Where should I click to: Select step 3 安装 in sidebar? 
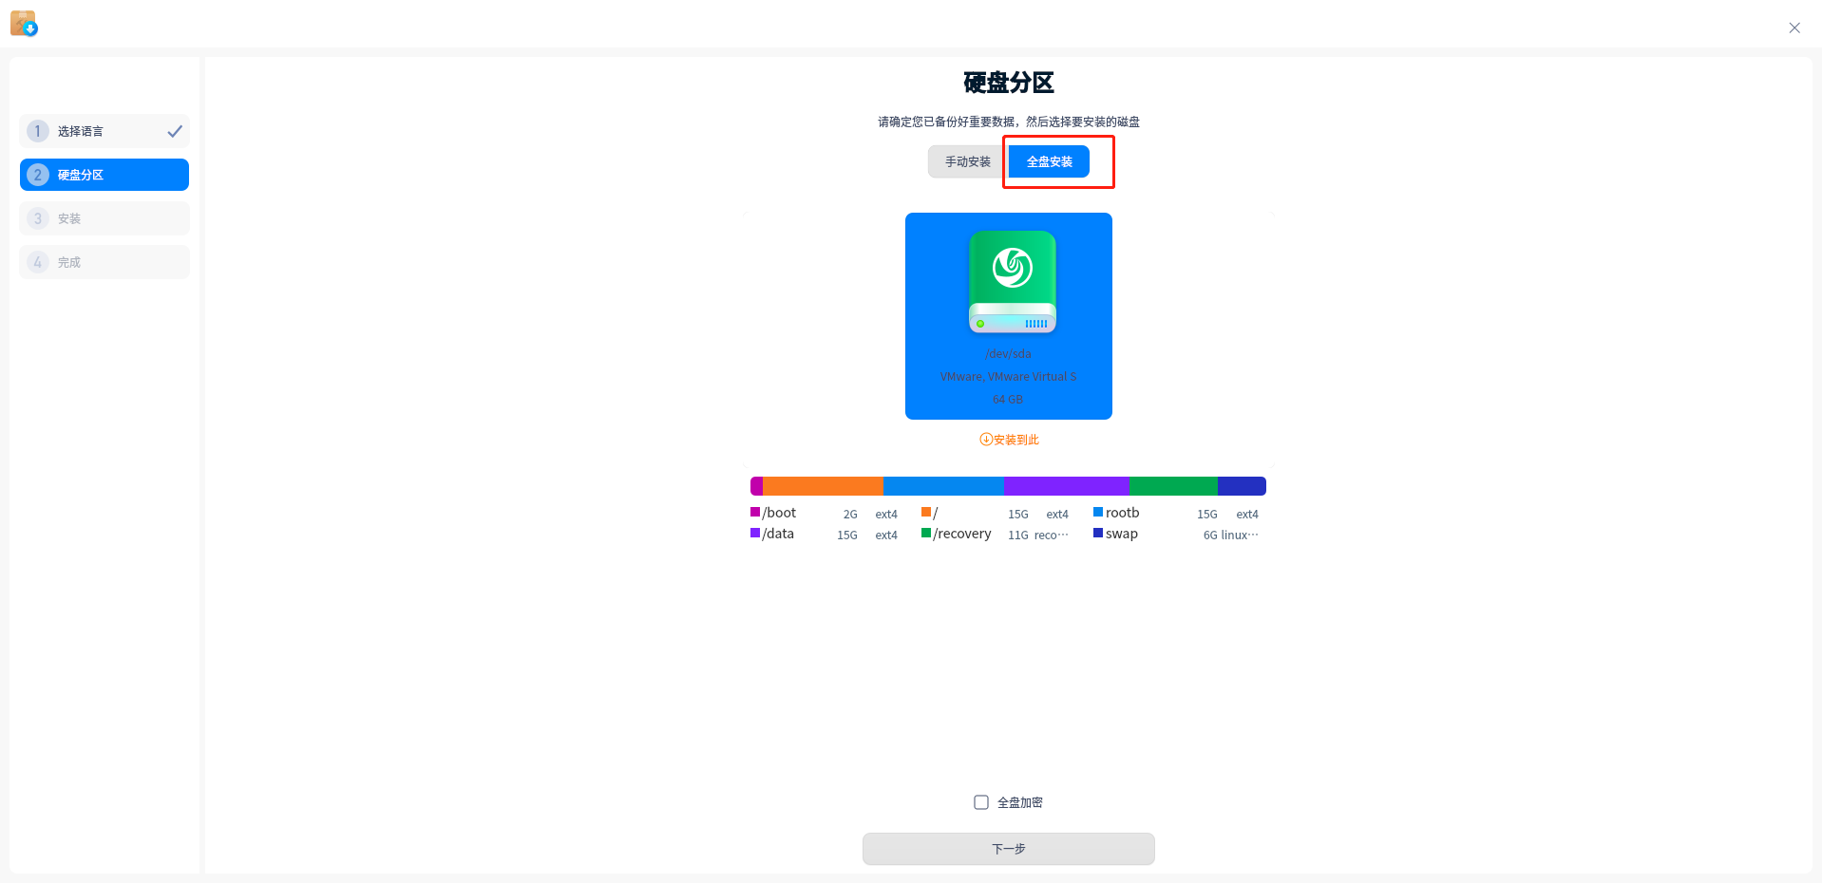pyautogui.click(x=104, y=218)
